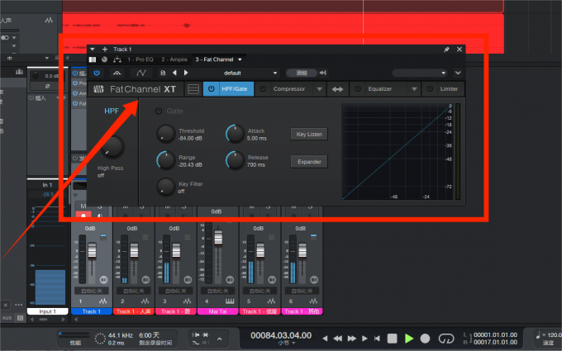This screenshot has height=351, width=562.
Task: Click the plus icon next to Track 1
Action: tap(105, 50)
